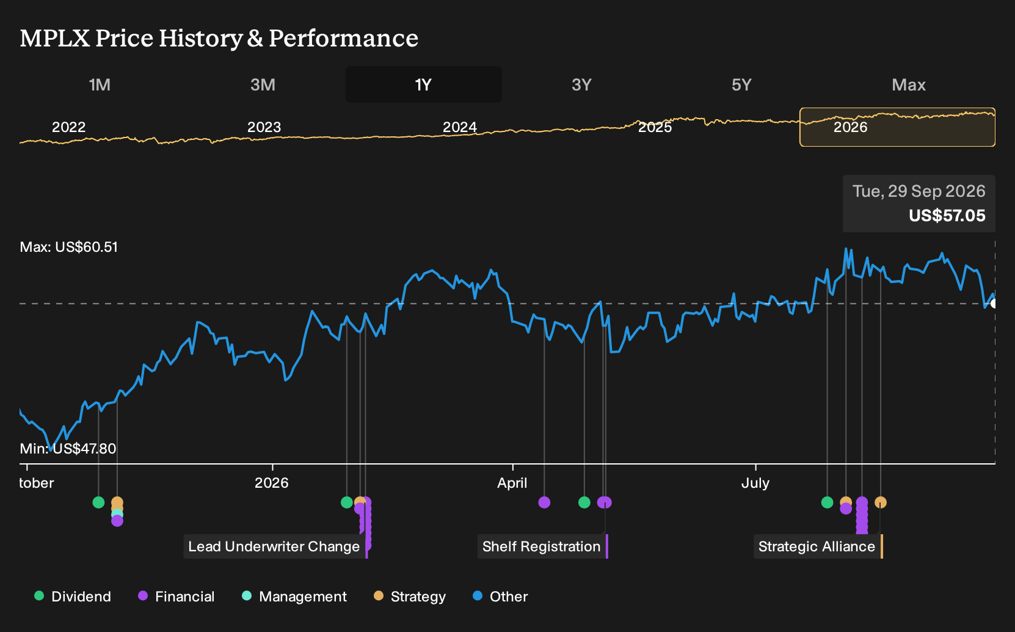Click the top purple marker in late-July stack
Screen dimensions: 1015x632
point(862,502)
